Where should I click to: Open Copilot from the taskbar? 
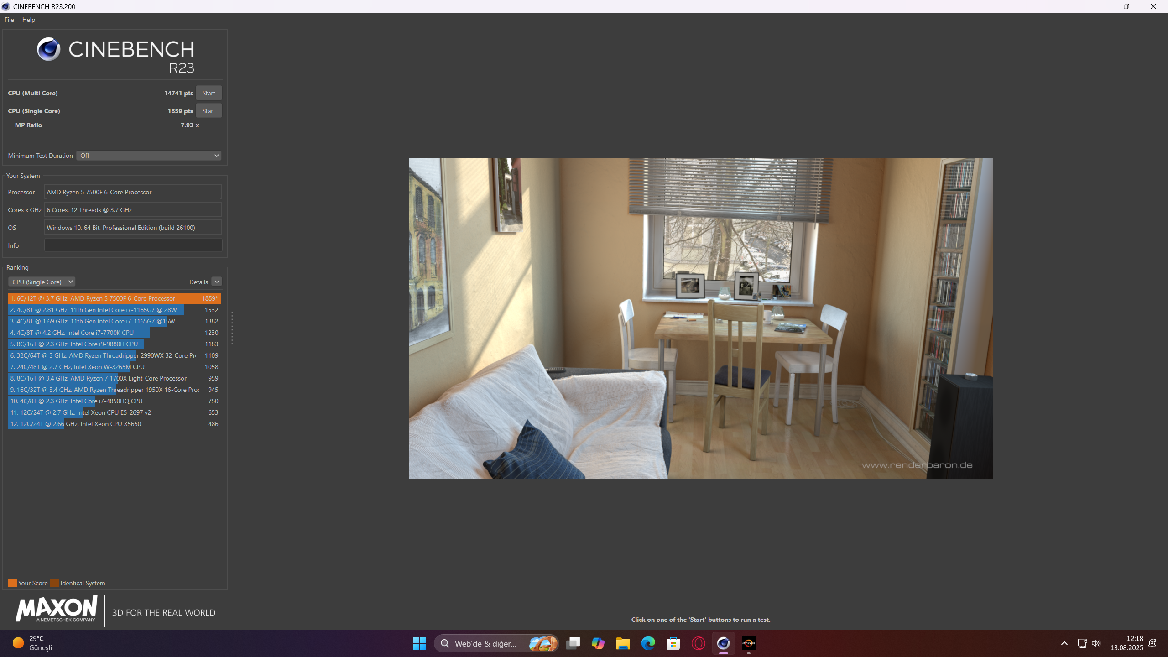[x=598, y=643]
